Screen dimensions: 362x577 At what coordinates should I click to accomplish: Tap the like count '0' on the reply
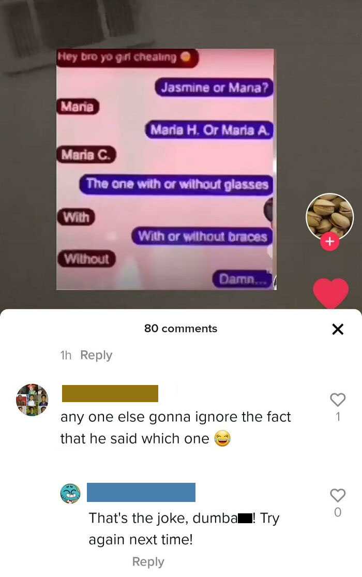tap(338, 512)
